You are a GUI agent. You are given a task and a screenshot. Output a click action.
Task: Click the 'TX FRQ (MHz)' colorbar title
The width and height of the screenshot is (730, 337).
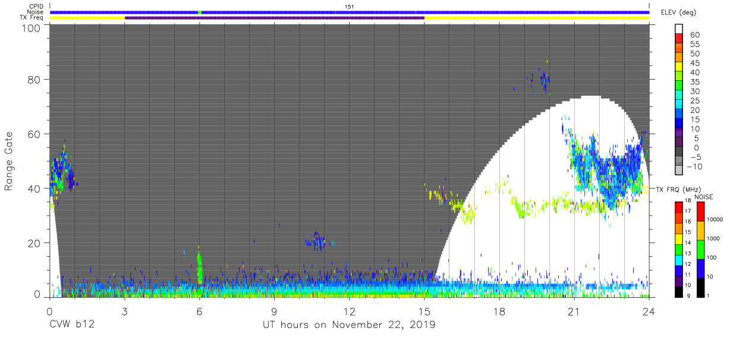click(679, 189)
